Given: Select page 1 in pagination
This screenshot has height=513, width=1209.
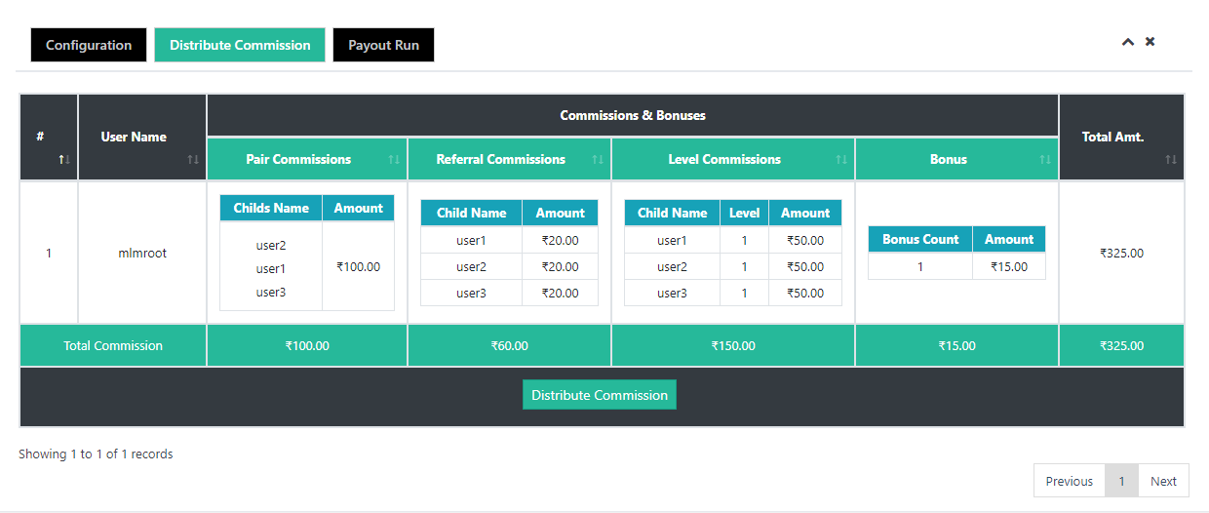Looking at the screenshot, I should point(1121,481).
